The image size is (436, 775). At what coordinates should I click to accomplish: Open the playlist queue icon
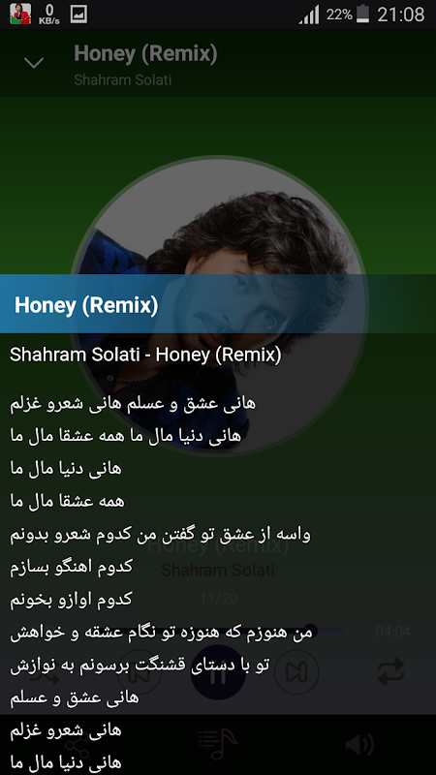218,743
